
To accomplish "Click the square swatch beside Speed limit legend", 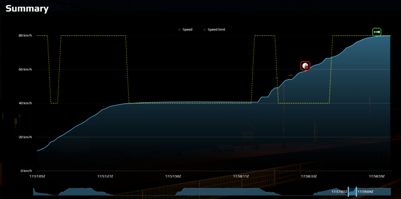I will coord(205,29).
